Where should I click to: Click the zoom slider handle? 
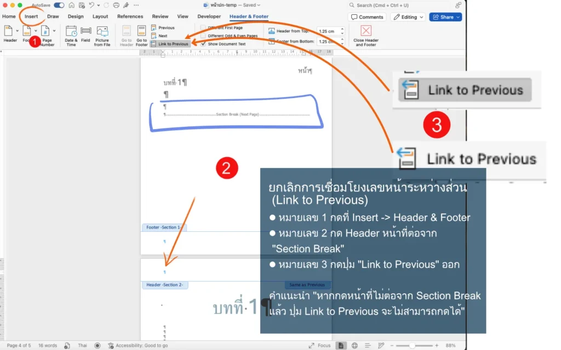412,346
